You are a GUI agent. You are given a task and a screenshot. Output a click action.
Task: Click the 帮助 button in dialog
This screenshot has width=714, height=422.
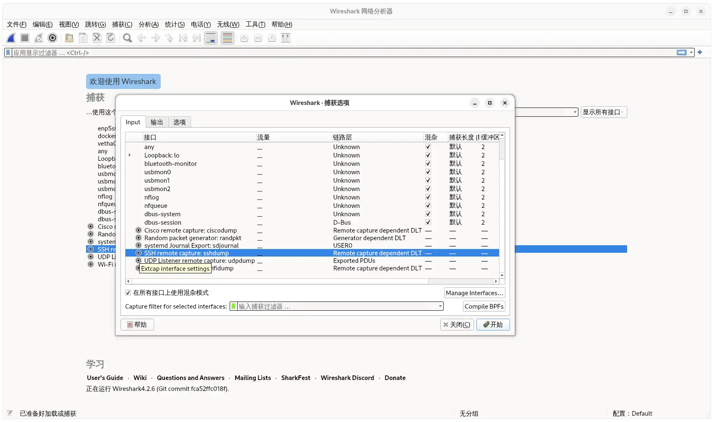click(137, 325)
